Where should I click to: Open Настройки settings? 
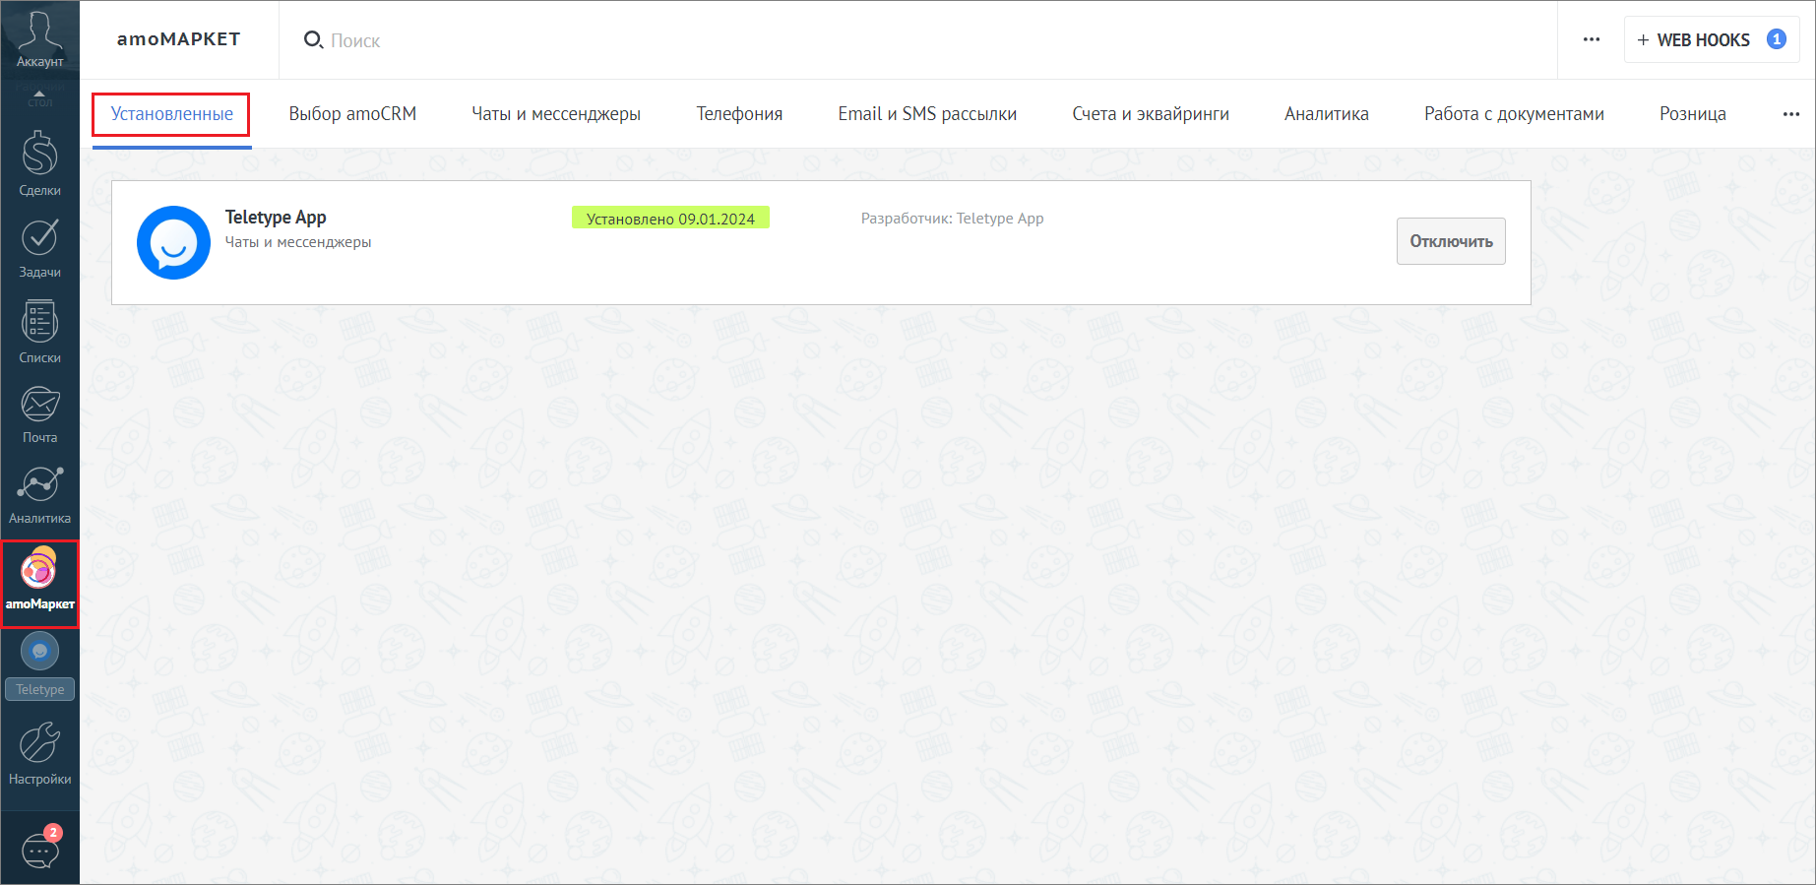coord(39,754)
